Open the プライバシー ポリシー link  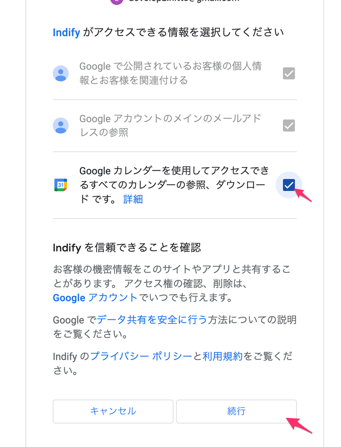141,356
